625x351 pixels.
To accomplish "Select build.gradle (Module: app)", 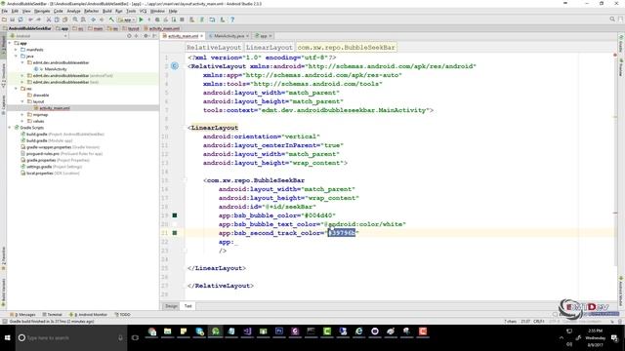I will (x=50, y=140).
